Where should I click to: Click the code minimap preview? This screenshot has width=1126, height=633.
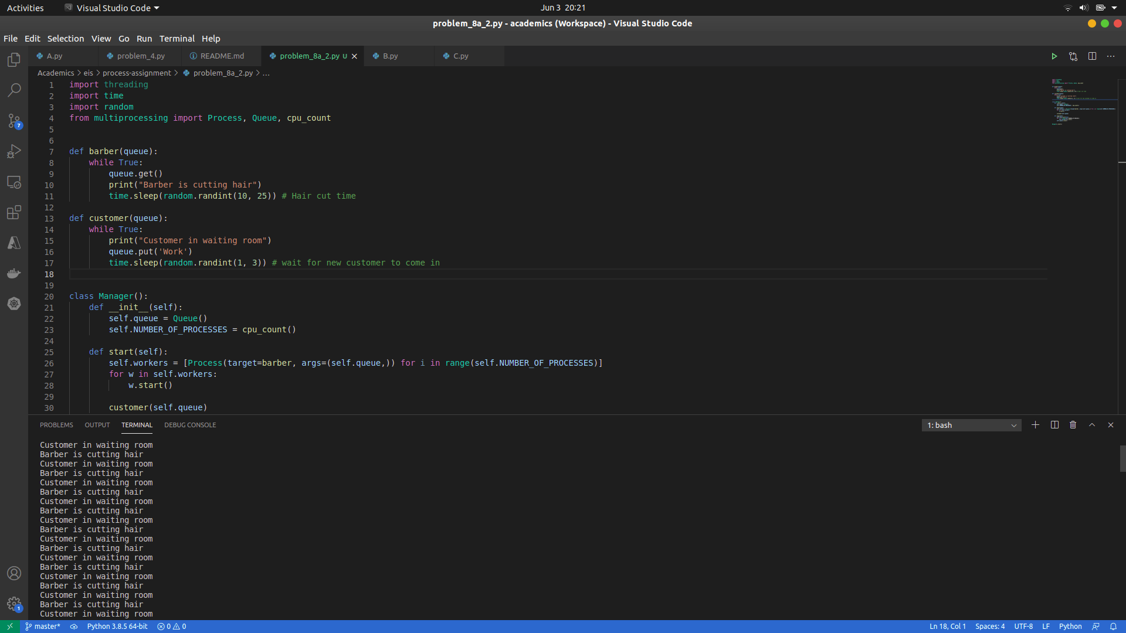pos(1083,102)
